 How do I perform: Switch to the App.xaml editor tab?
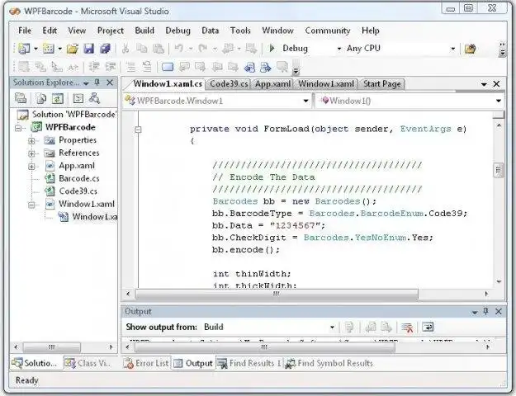272,84
